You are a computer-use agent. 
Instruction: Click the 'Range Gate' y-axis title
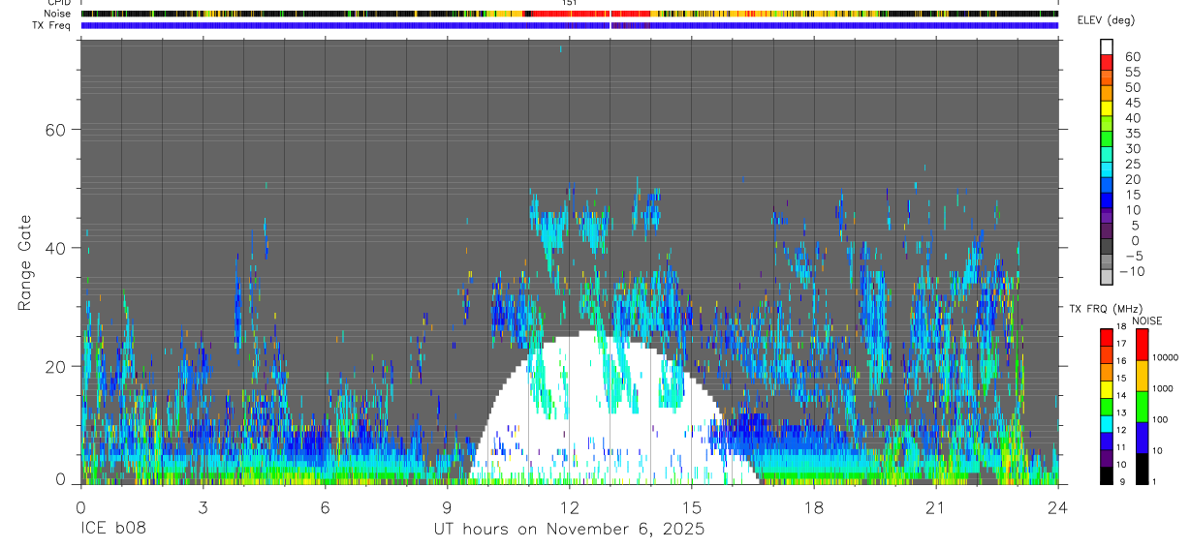[24, 262]
